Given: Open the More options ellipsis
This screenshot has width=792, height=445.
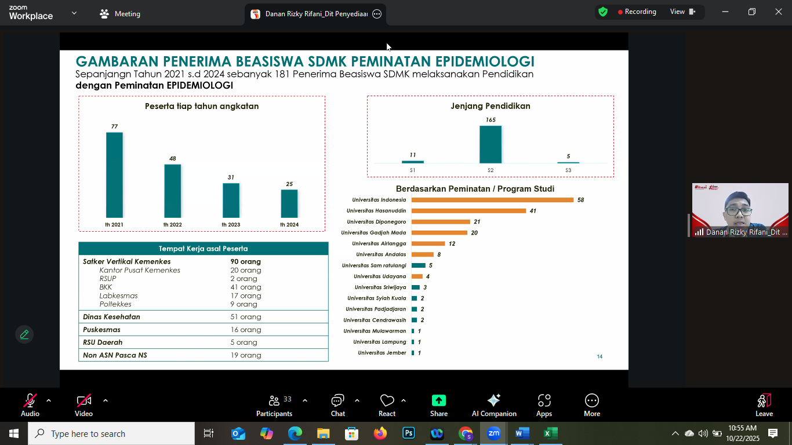Looking at the screenshot, I should pyautogui.click(x=592, y=400).
